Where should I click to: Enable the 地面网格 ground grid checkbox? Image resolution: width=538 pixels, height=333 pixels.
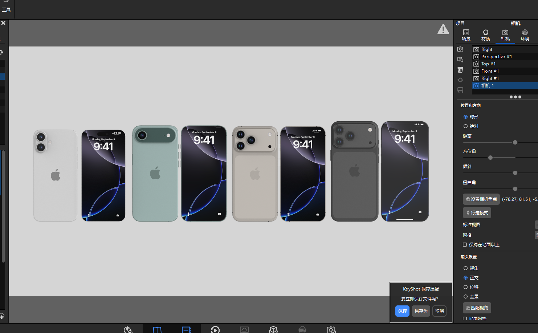[465, 318]
